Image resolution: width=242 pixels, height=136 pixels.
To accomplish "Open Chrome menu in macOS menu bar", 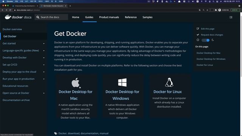I will click(9, 1).
